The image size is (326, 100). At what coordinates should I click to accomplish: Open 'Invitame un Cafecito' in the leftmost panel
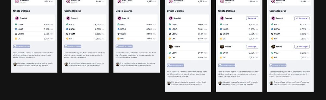click(x=21, y=46)
